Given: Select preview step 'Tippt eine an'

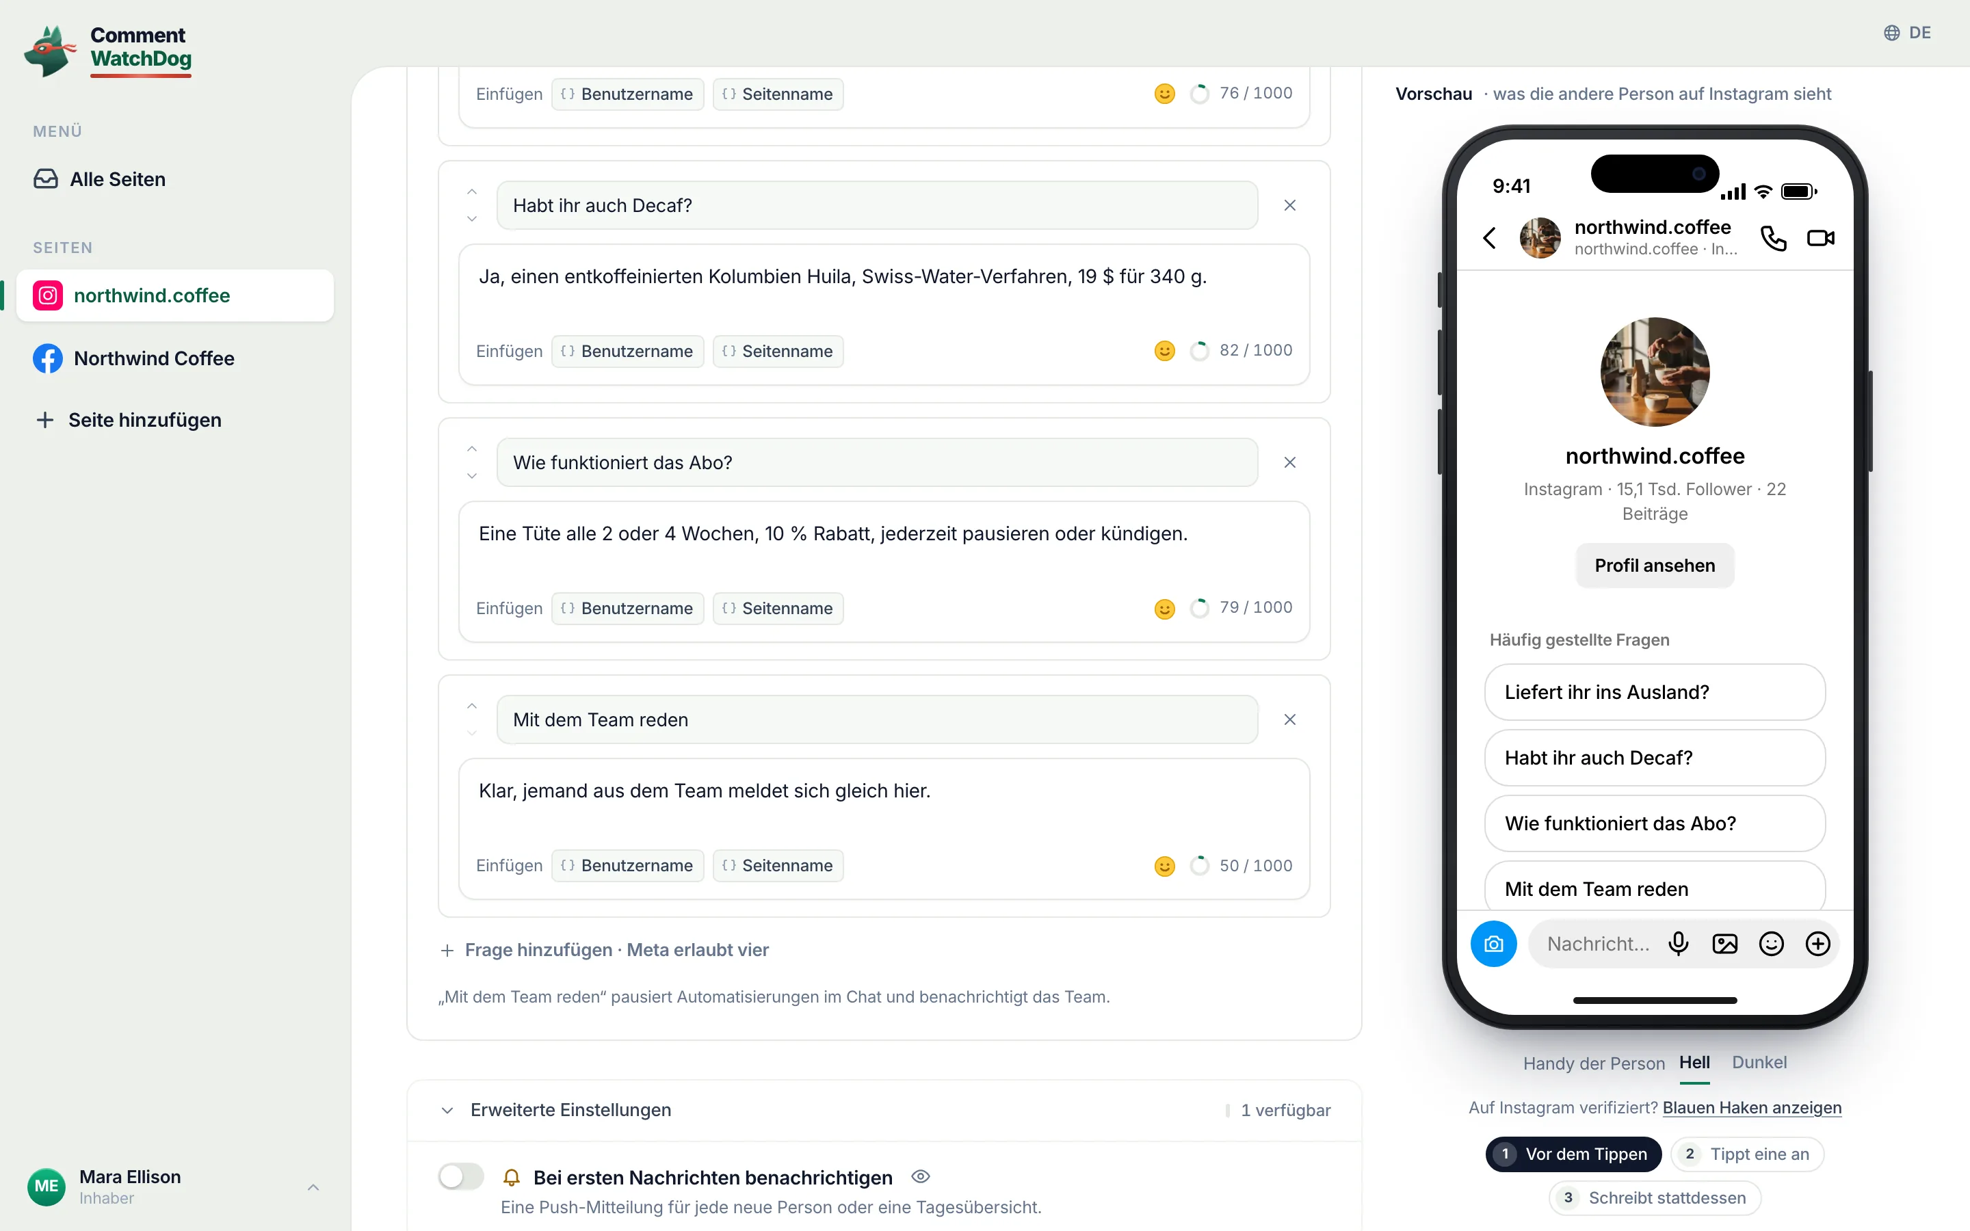Looking at the screenshot, I should [1747, 1154].
